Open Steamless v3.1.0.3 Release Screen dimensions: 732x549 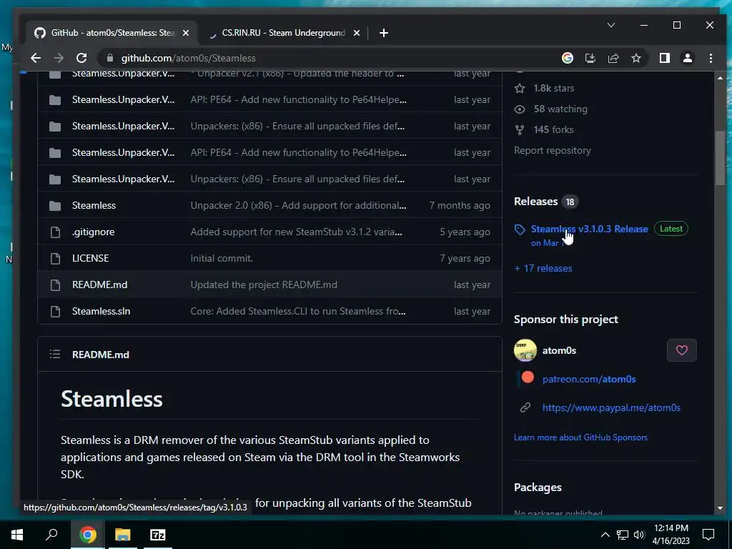590,229
